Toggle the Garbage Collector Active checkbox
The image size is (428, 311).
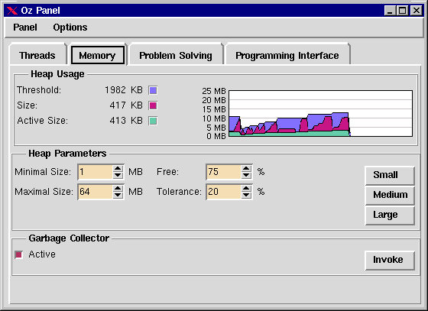coord(18,254)
